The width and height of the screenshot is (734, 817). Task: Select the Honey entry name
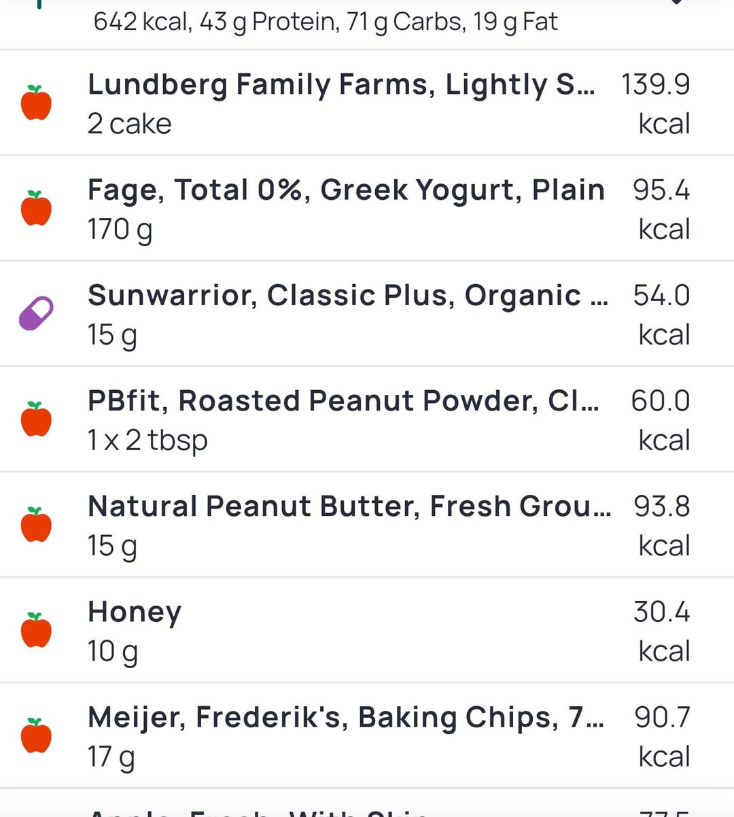(x=135, y=612)
